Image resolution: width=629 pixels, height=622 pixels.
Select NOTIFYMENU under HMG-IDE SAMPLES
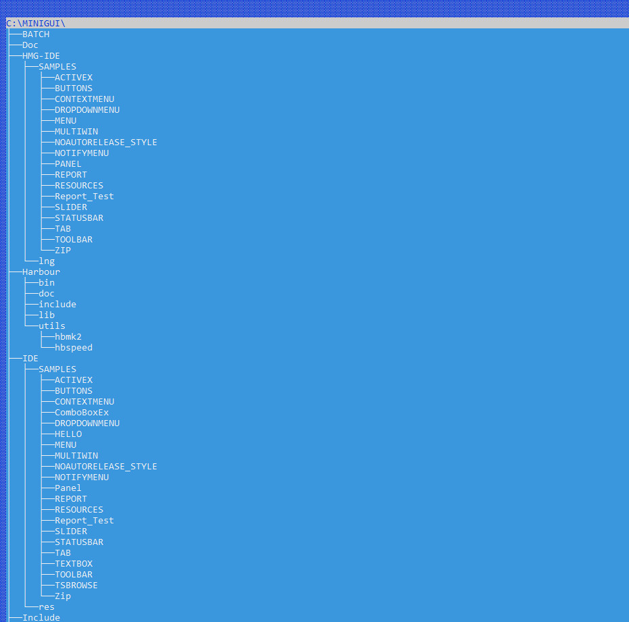point(82,153)
